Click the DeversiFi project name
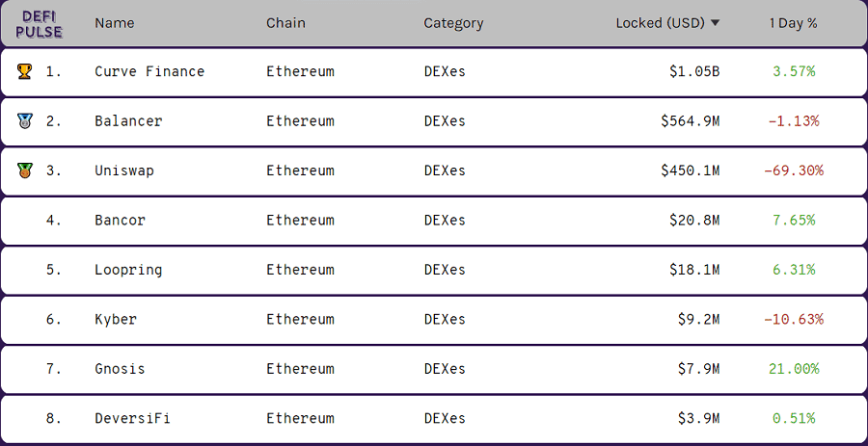868x446 pixels. tap(133, 418)
